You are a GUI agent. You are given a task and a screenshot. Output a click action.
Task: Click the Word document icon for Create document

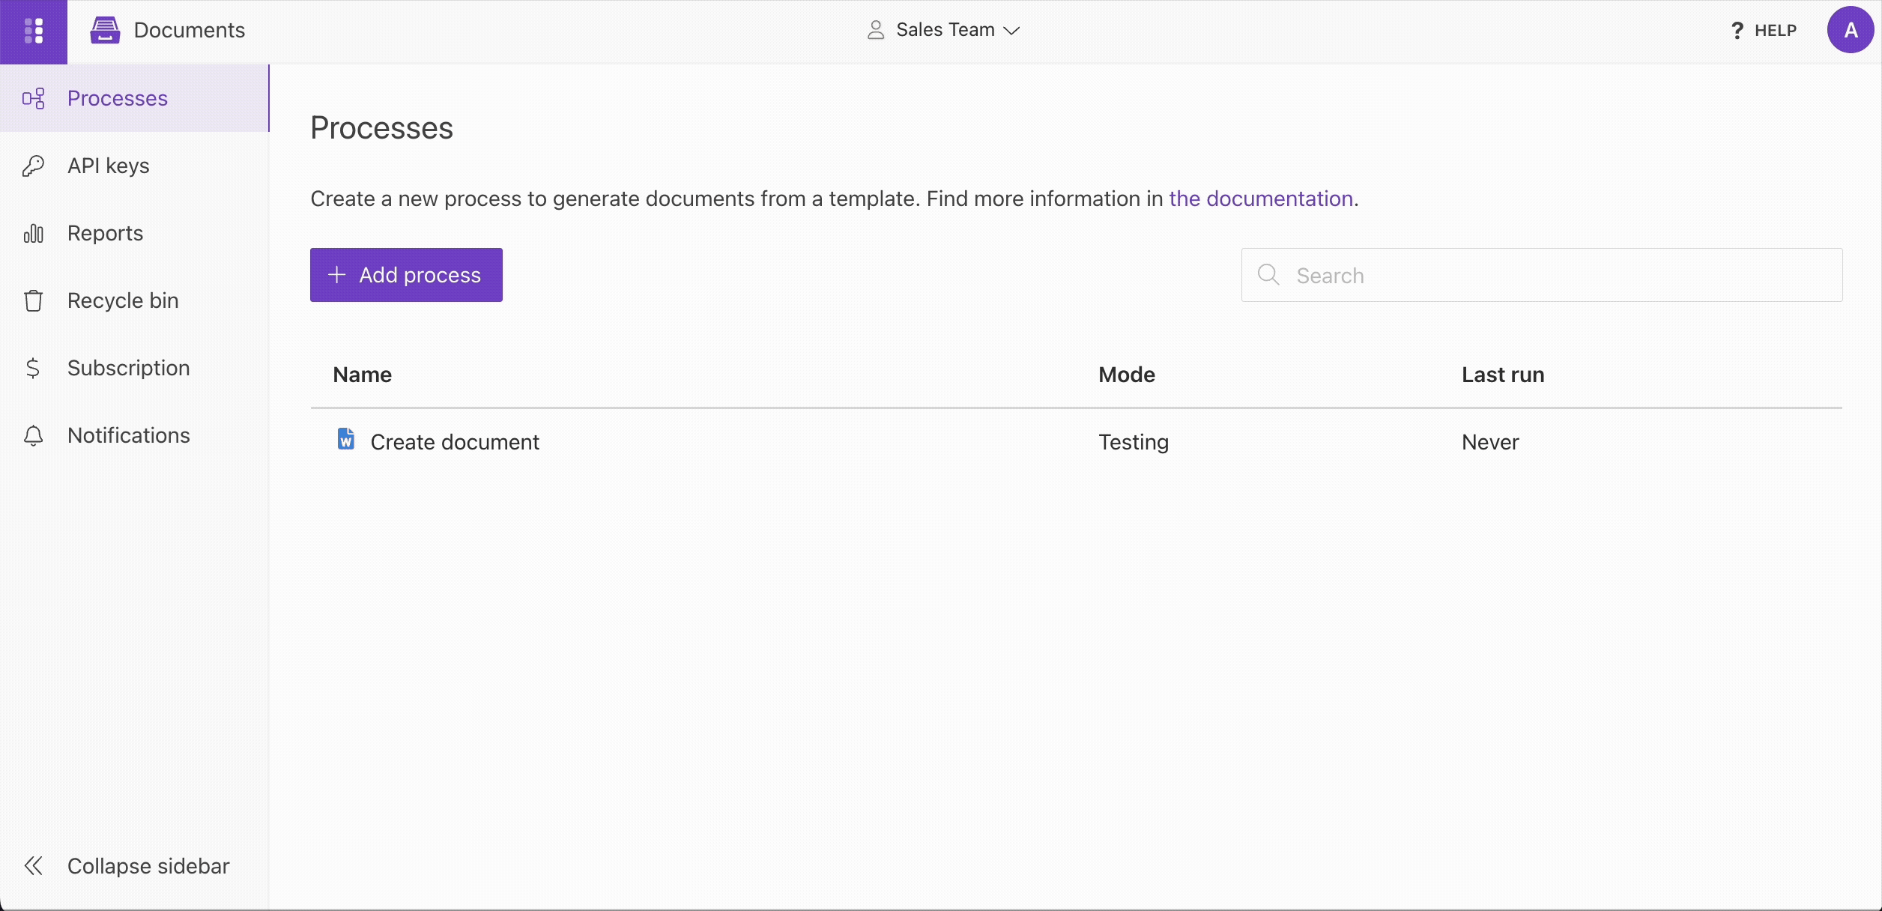pos(345,439)
